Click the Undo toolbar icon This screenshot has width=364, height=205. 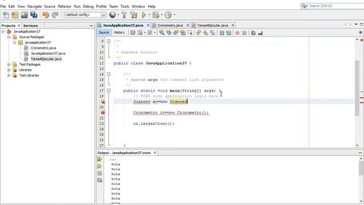tap(45, 15)
